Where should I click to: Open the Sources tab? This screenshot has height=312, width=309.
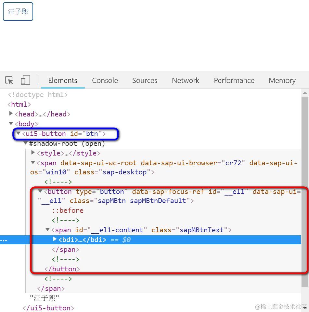pyautogui.click(x=145, y=80)
